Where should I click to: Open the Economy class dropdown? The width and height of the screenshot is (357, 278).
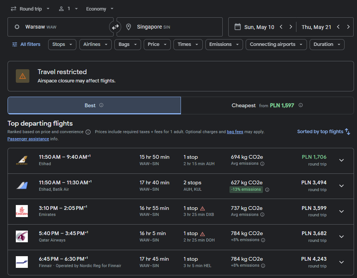click(x=100, y=9)
